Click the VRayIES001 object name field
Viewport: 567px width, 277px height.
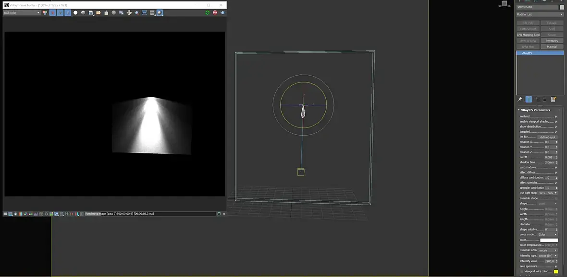[x=537, y=7]
